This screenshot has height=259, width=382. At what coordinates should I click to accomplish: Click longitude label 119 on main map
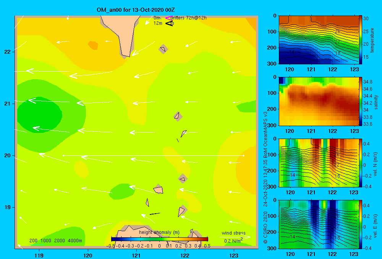[x=39, y=255]
